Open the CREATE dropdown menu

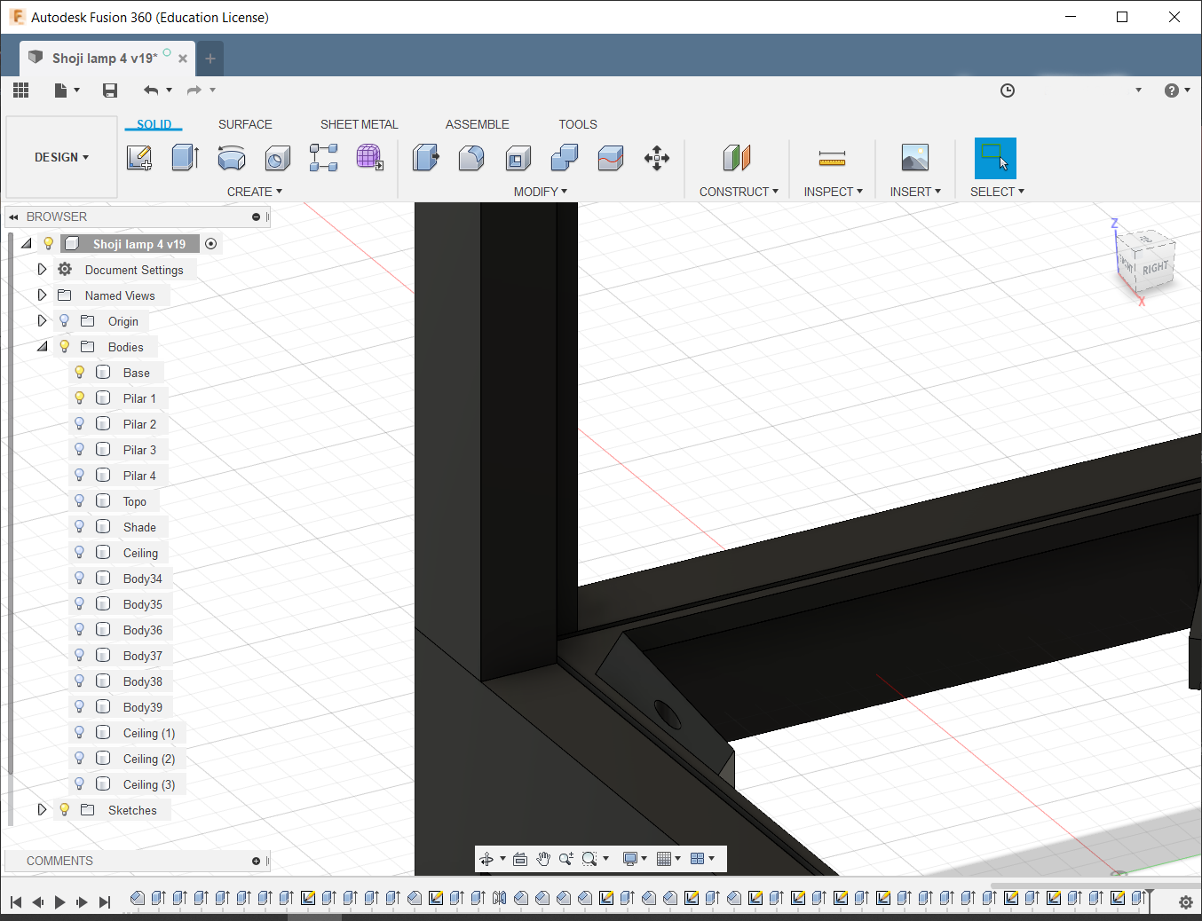coord(254,192)
